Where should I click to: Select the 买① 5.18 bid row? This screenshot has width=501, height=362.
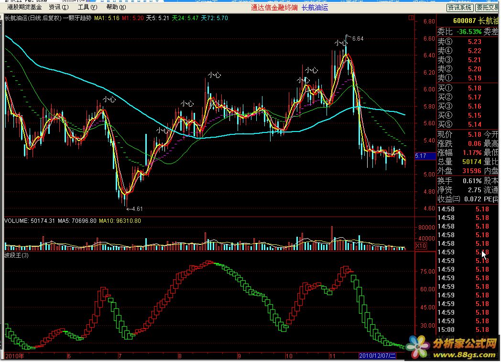[468, 88]
